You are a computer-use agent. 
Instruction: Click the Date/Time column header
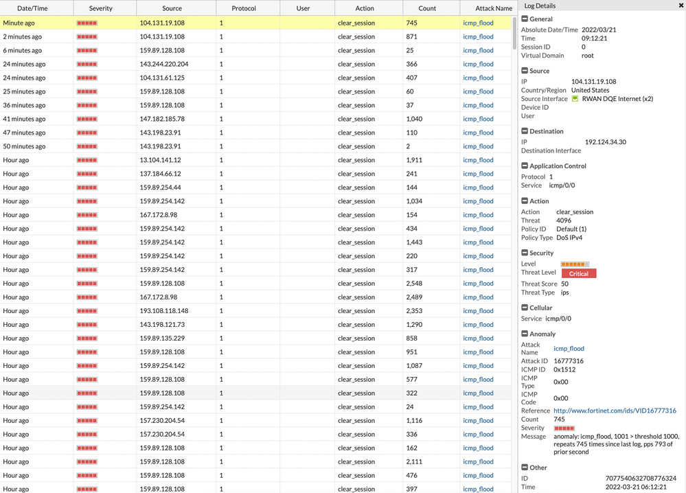tap(32, 8)
